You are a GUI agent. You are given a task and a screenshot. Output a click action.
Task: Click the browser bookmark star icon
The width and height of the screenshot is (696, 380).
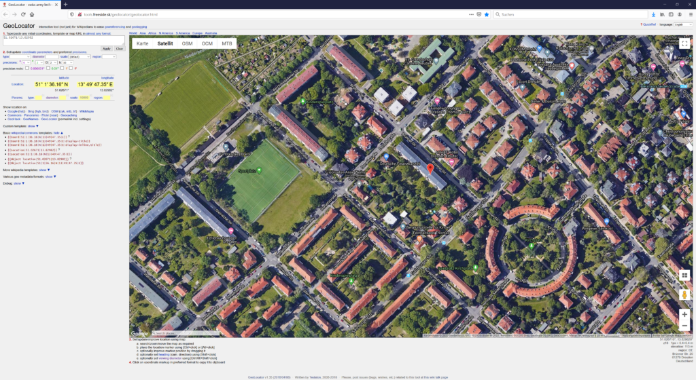click(487, 14)
